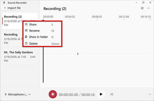Screen dimensions: 154x101
Task: Click the microphone icon at bottom left
Action: click(6, 94)
